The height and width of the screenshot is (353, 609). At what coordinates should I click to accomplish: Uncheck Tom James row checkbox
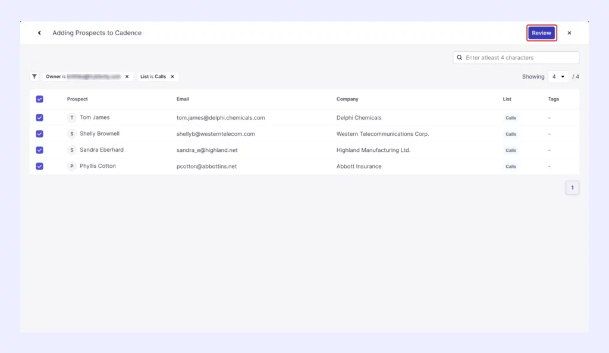(40, 118)
